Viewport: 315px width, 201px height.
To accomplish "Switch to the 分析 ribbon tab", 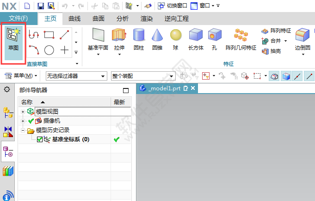I will pyautogui.click(x=122, y=19).
